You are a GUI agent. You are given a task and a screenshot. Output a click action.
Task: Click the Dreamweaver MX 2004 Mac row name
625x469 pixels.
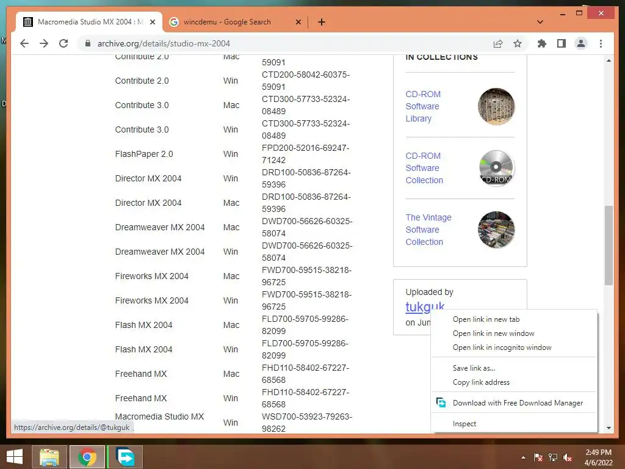159,227
